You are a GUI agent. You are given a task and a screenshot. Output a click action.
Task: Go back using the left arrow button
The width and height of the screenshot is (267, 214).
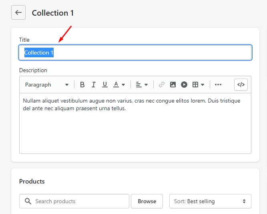click(18, 12)
